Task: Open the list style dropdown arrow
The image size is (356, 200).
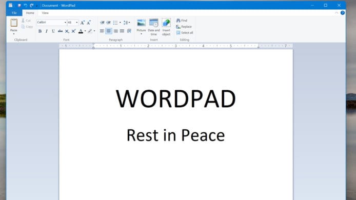Action: (x=120, y=23)
